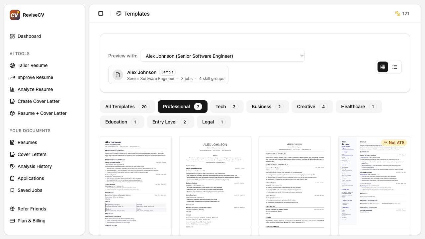Switch templates to list view
Viewport: 425px width, 239px height.
pos(394,67)
